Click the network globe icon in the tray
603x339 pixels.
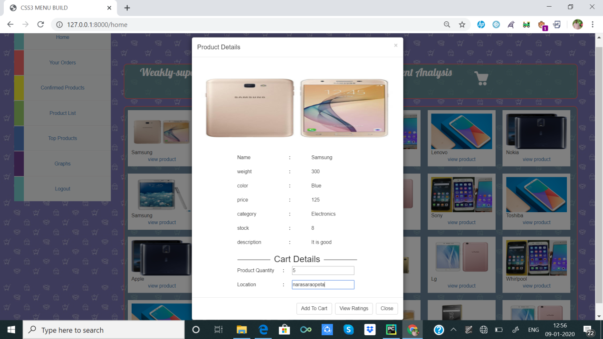[484, 330]
